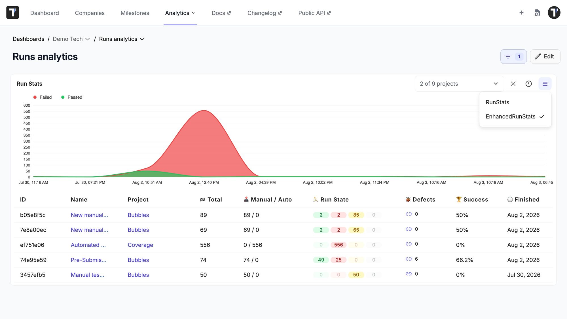
Task: Click the 66.2% success value
Action: (464, 260)
